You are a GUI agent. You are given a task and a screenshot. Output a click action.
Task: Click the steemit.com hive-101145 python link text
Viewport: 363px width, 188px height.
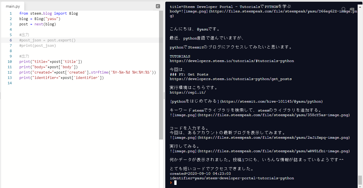pyautogui.click(x=246, y=101)
